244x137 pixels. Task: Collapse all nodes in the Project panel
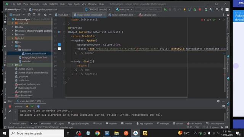tap(39, 15)
